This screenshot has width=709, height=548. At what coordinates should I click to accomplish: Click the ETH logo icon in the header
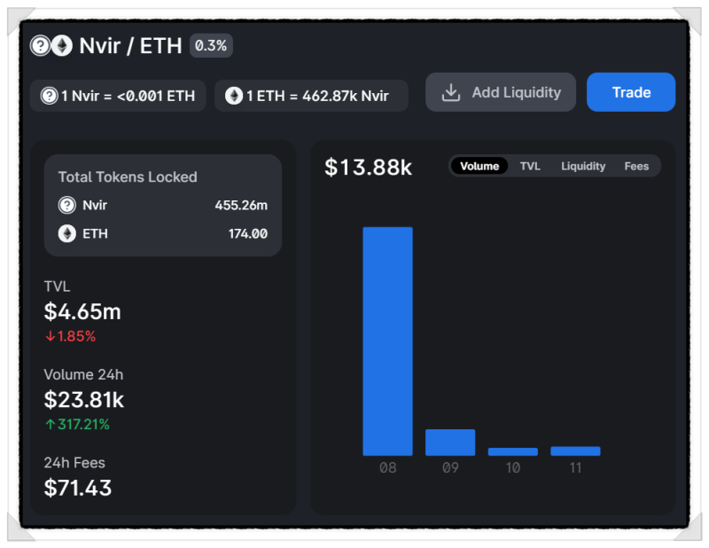coord(62,46)
